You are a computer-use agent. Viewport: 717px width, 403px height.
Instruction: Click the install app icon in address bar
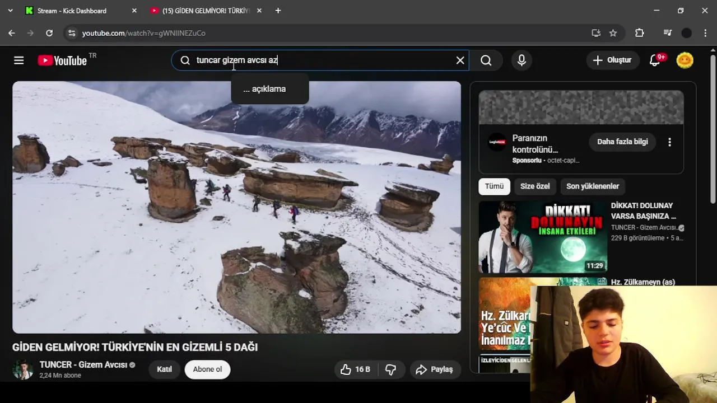[x=596, y=33]
